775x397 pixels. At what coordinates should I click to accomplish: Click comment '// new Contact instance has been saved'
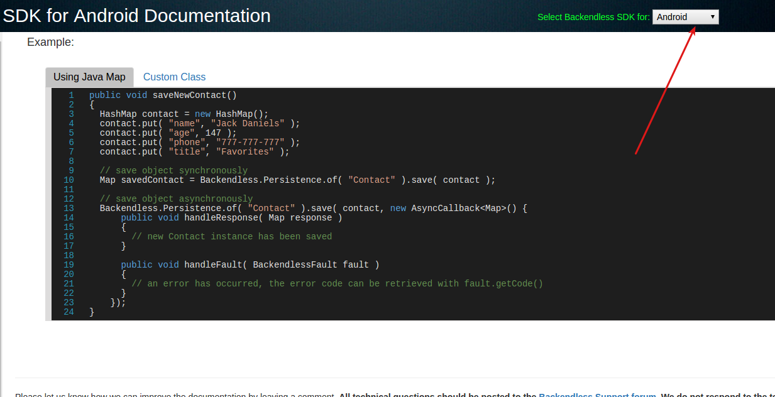232,236
